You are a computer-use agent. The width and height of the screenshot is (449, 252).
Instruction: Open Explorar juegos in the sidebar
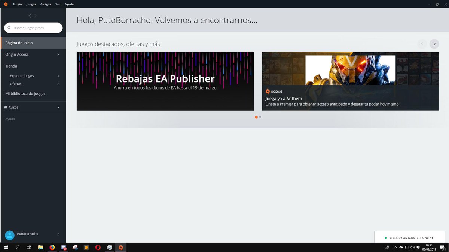coord(22,76)
